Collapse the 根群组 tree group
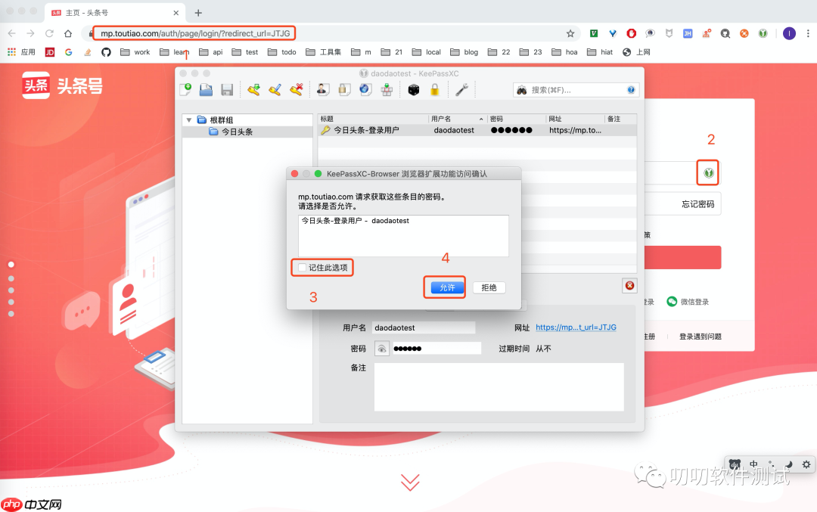This screenshot has height=512, width=817. coord(188,119)
